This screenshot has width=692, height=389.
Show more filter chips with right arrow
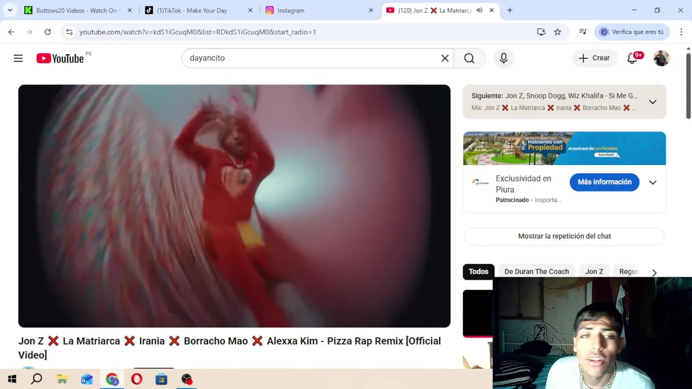point(654,273)
